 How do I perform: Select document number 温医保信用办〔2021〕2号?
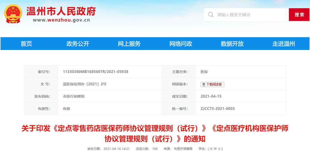(85, 84)
